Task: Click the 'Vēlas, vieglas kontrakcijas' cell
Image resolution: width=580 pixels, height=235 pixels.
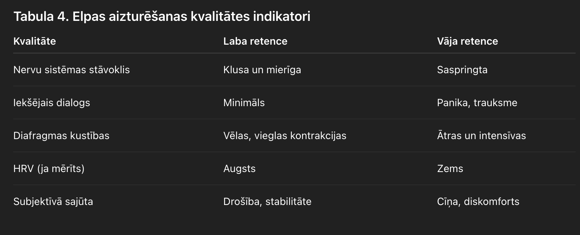Action: 285,135
